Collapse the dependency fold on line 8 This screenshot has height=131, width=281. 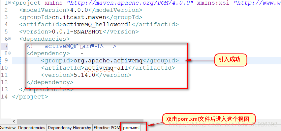pos(9,53)
